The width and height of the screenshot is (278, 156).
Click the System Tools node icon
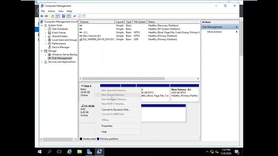(46, 25)
